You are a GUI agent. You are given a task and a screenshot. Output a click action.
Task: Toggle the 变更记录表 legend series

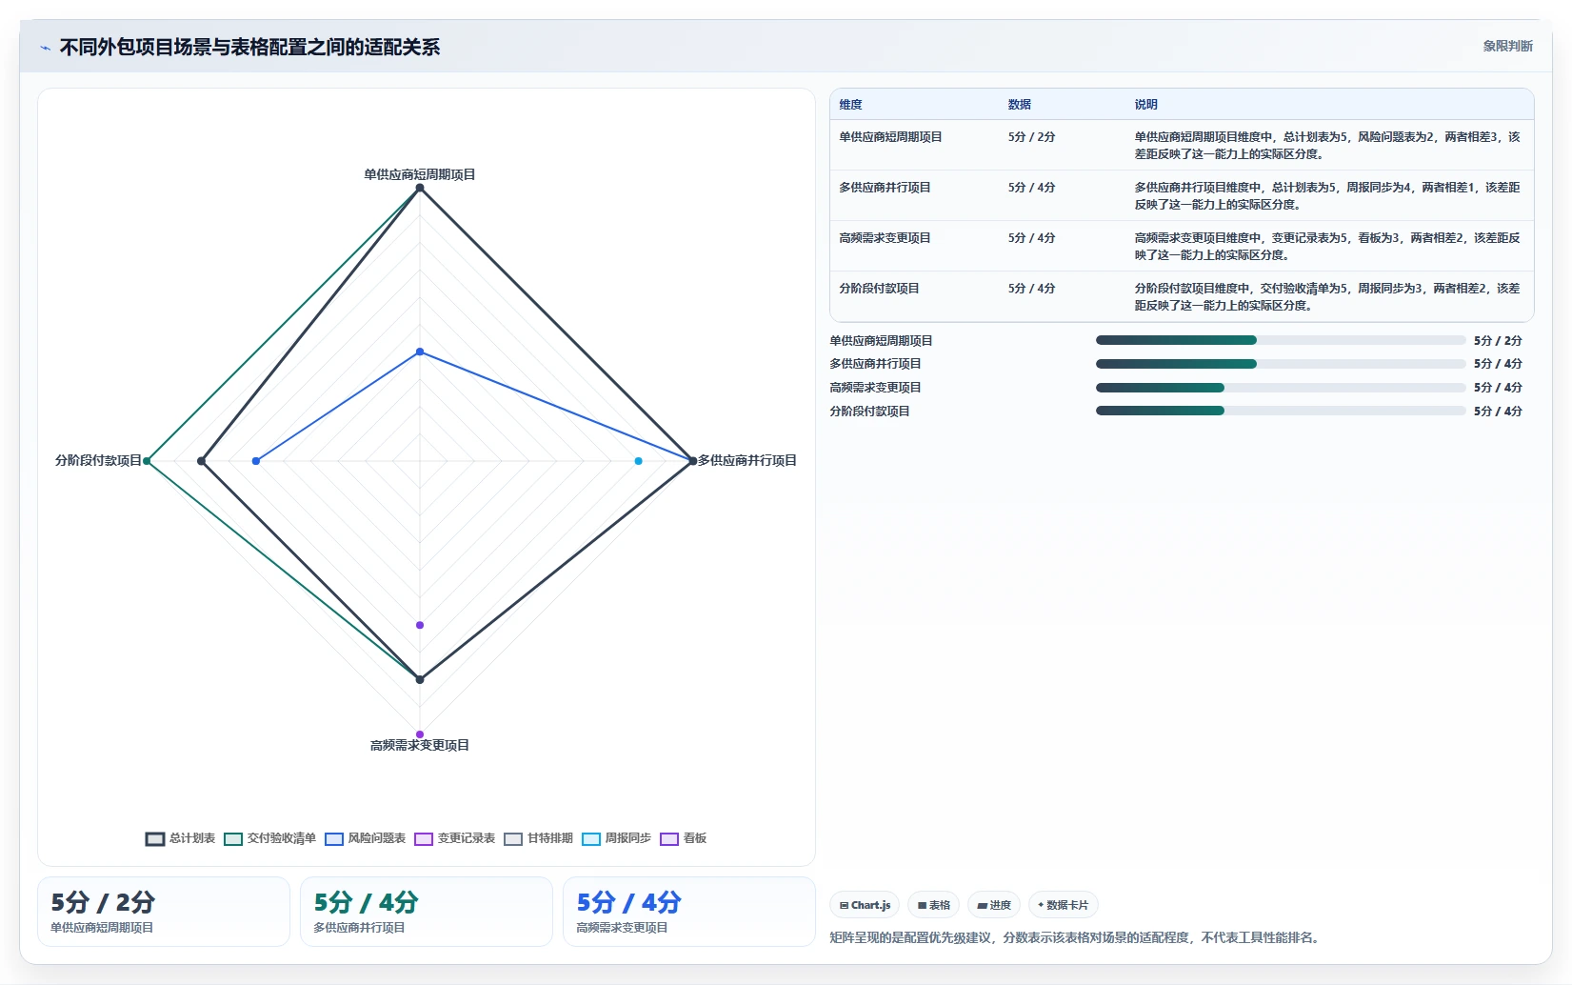pos(454,838)
